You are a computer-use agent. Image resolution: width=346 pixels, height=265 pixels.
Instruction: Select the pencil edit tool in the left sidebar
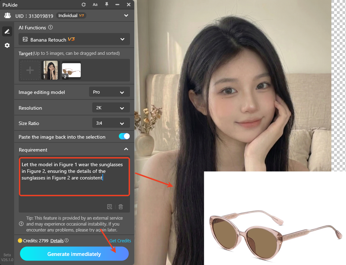click(x=7, y=31)
